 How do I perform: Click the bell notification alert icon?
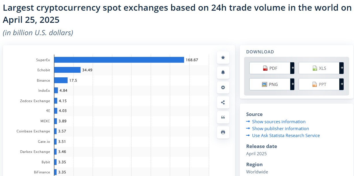pos(223,72)
